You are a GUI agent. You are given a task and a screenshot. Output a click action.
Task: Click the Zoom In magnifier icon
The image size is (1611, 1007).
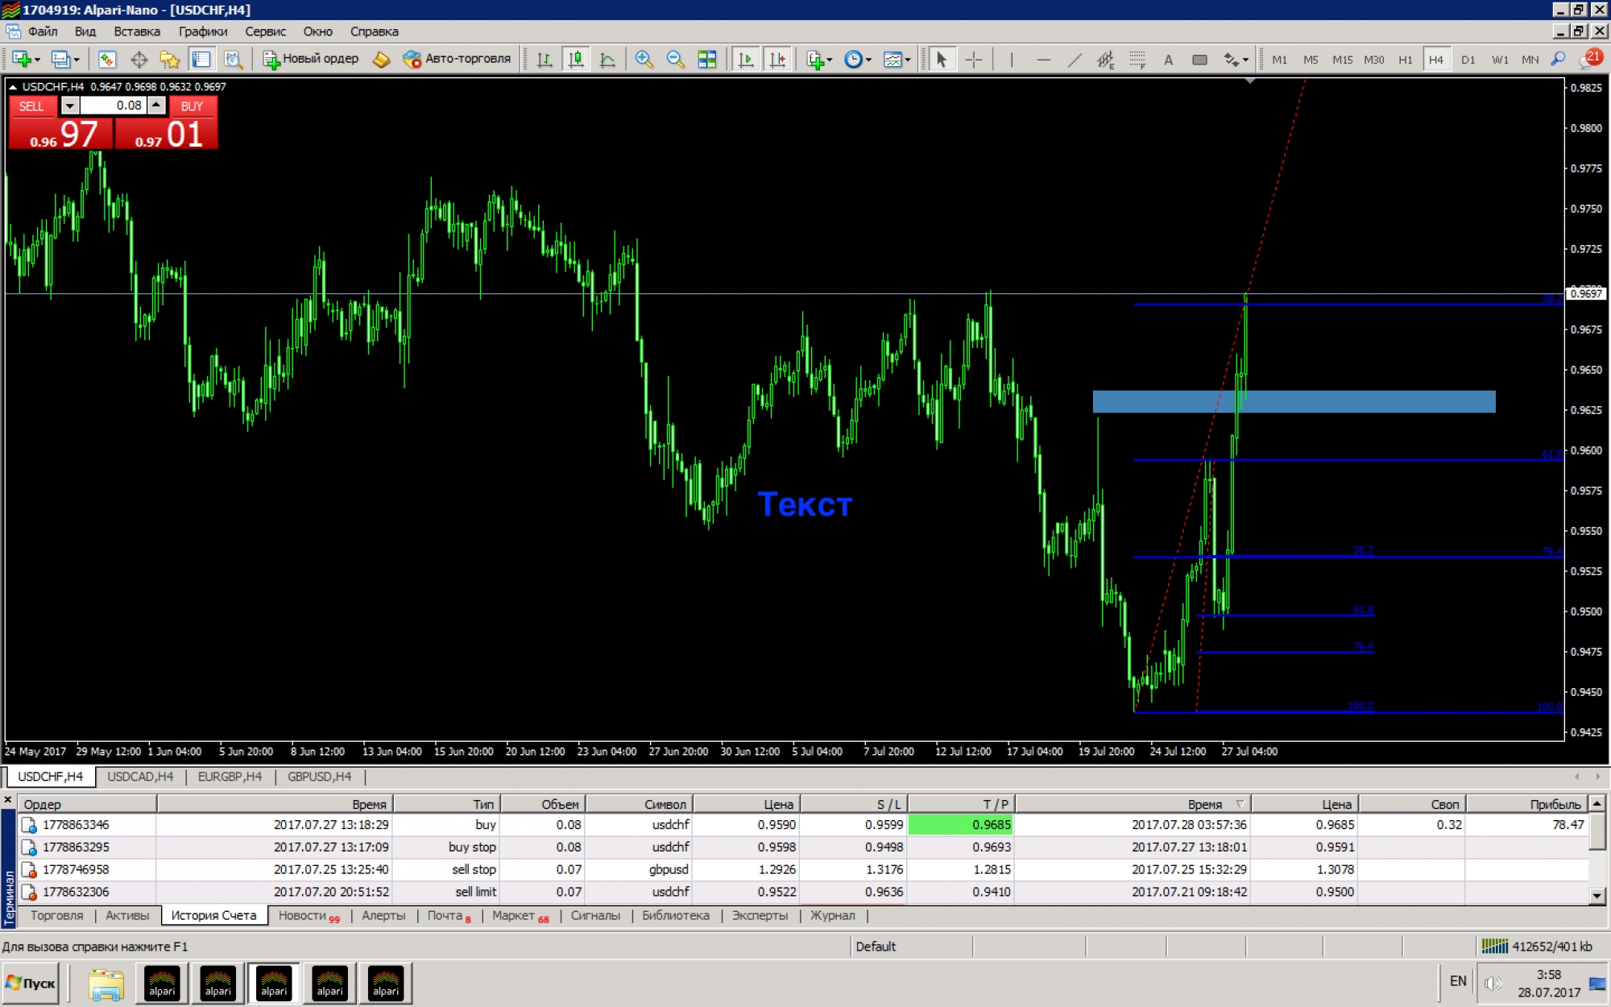click(x=644, y=60)
